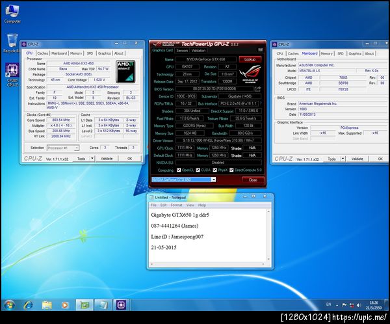Open Windows Explorer folder in taskbar

(47, 304)
